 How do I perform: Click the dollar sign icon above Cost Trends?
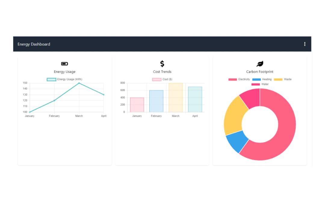[x=162, y=63]
